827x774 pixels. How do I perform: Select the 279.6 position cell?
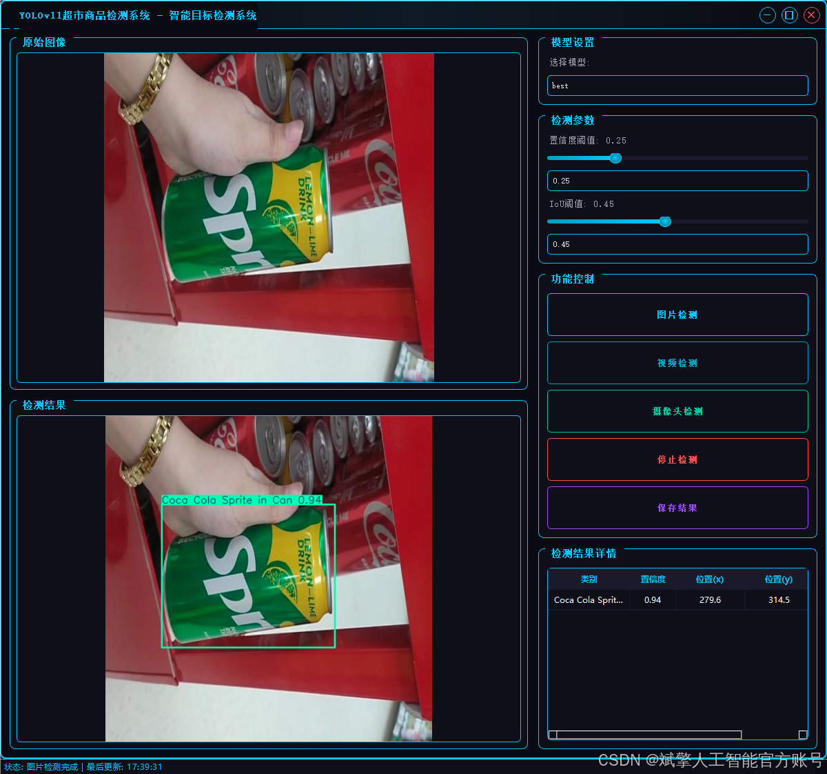point(710,600)
